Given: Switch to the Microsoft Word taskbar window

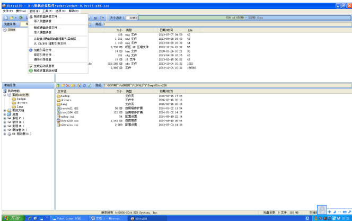Looking at the screenshot, I should 108,218.
